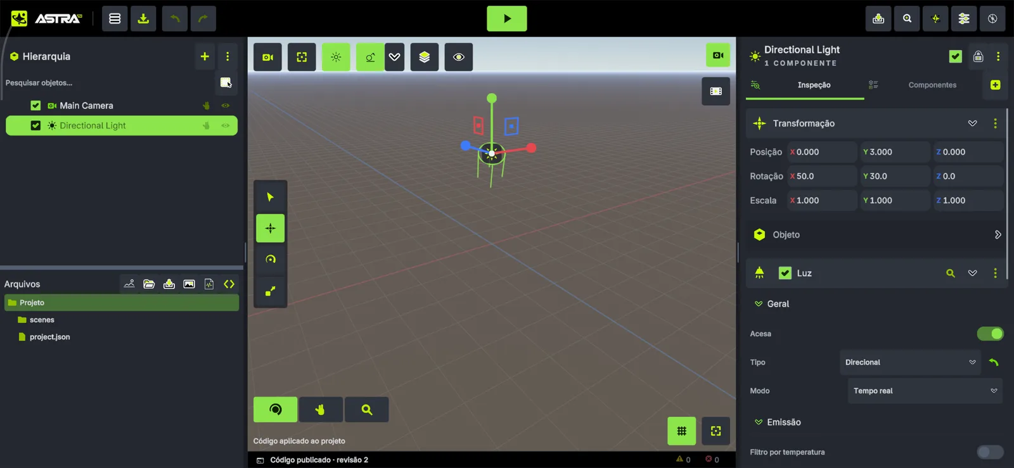Viewport: 1014px width, 468px height.
Task: Select the move tool in viewport
Action: tap(270, 228)
